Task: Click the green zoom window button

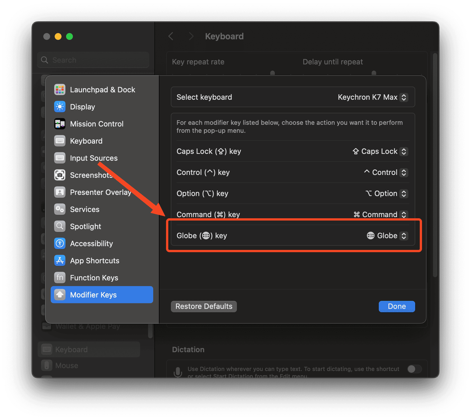Action: click(x=69, y=36)
